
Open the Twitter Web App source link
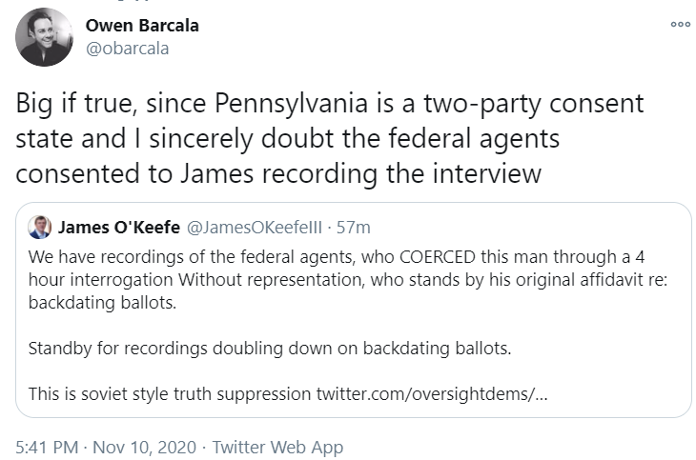(277, 447)
